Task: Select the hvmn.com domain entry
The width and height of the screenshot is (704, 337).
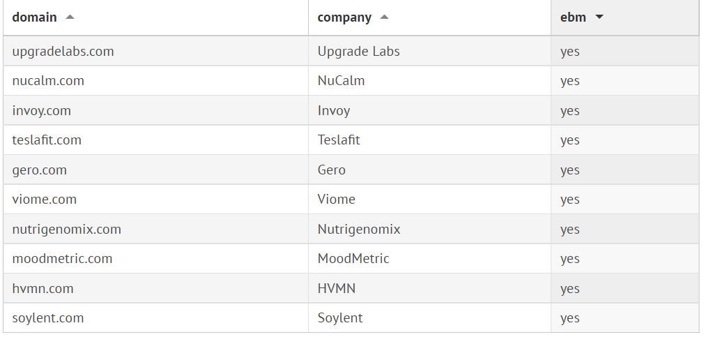Action: [x=43, y=289]
